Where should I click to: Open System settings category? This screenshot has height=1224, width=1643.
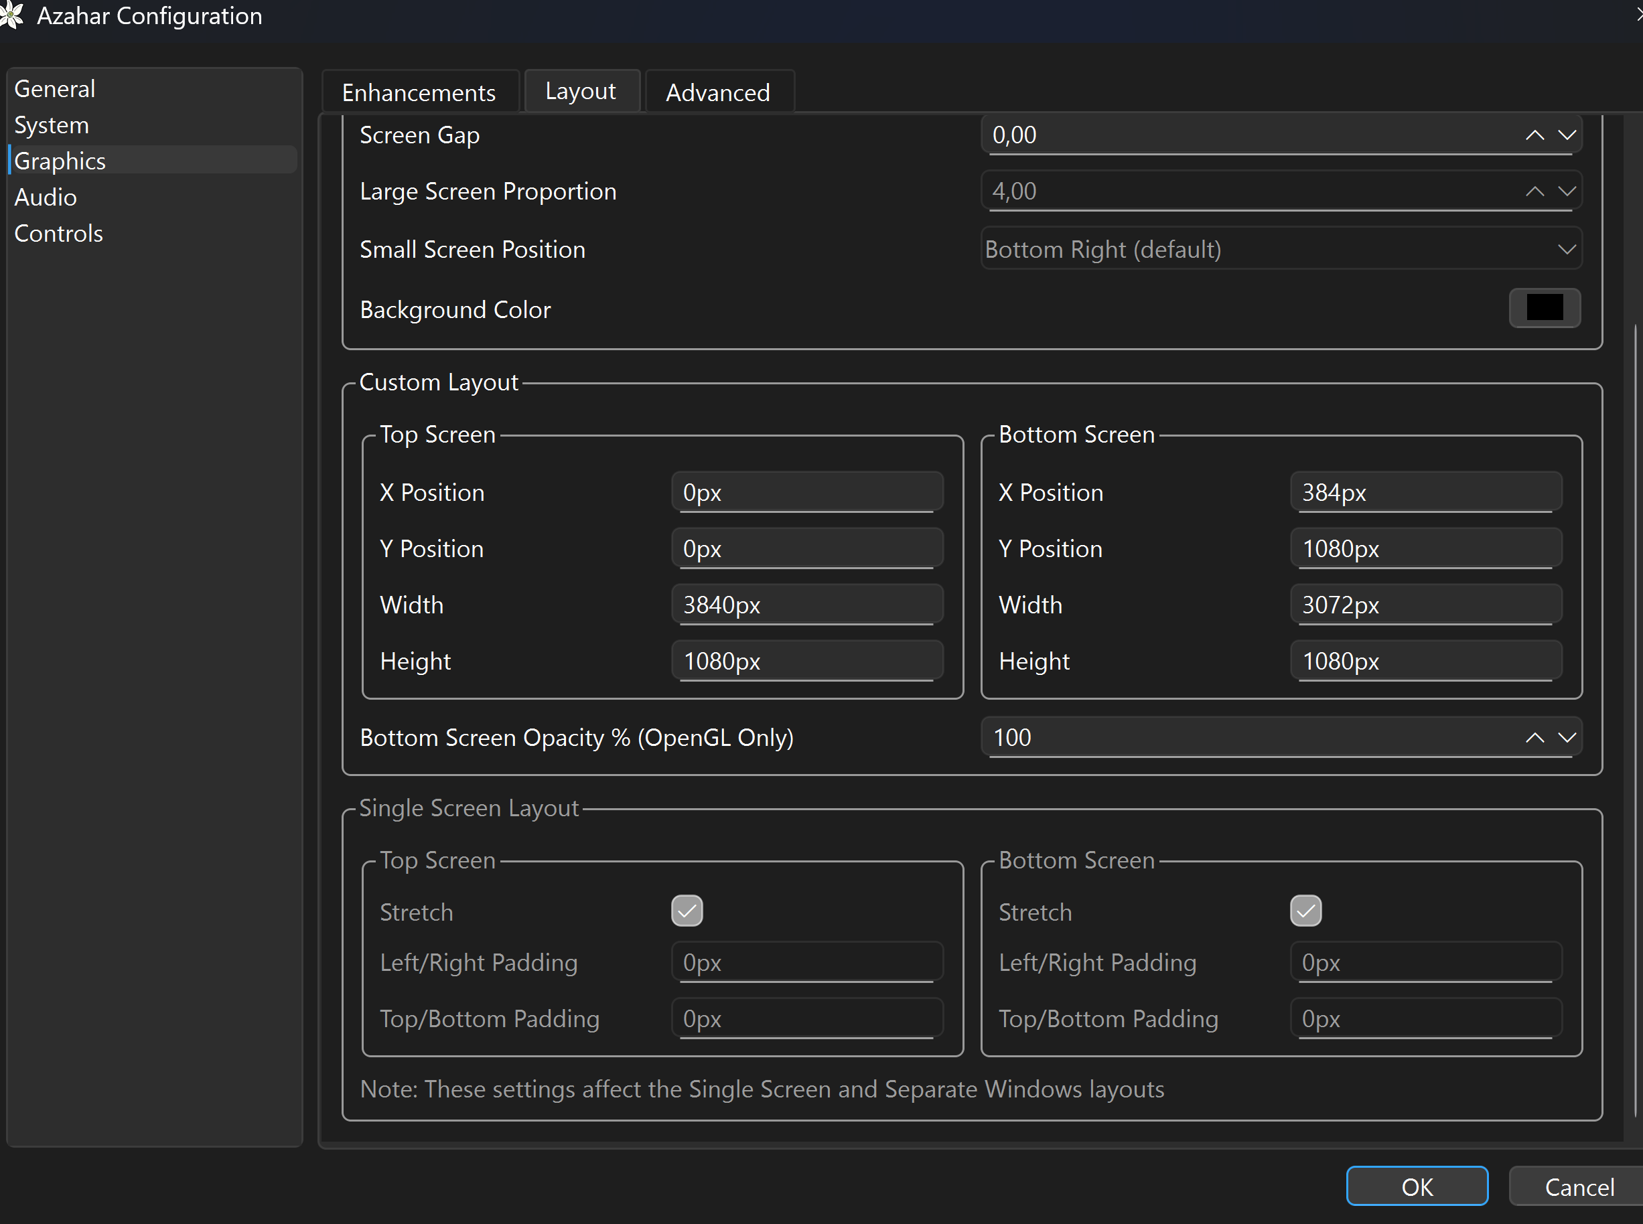pos(153,125)
